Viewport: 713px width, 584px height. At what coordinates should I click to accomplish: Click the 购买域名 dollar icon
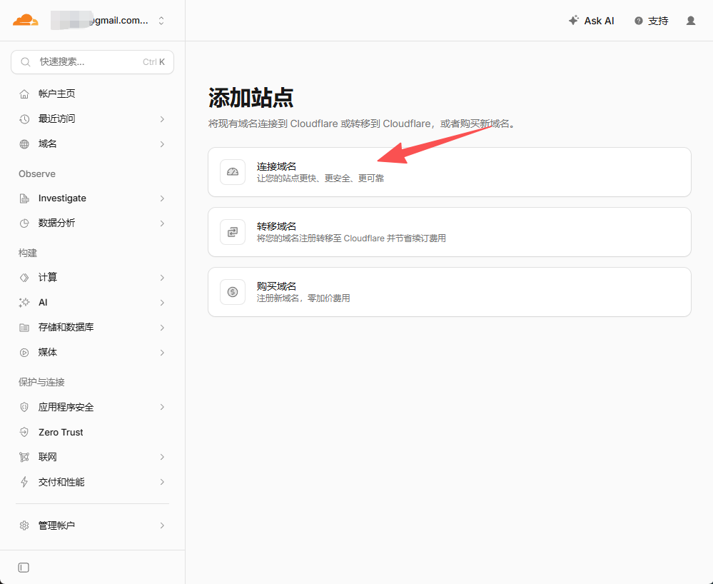233,292
